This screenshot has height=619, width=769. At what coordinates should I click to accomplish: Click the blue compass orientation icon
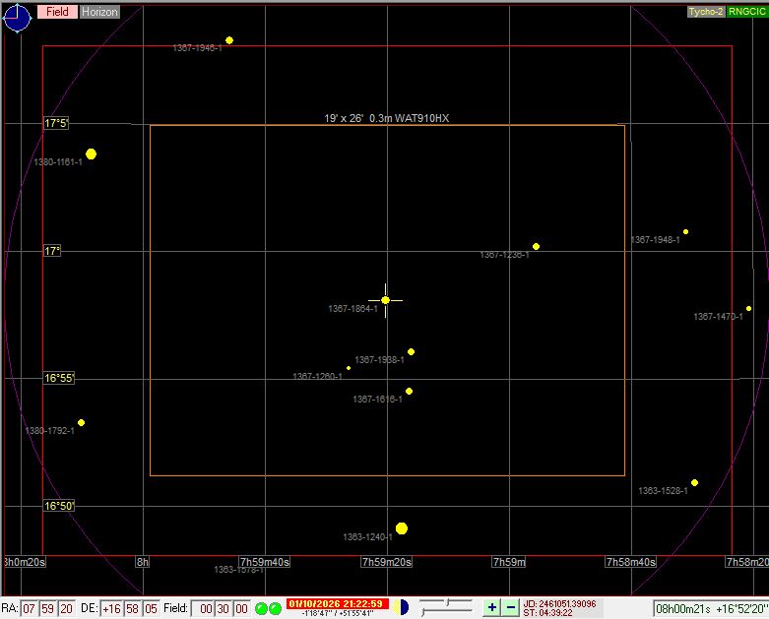tap(18, 17)
